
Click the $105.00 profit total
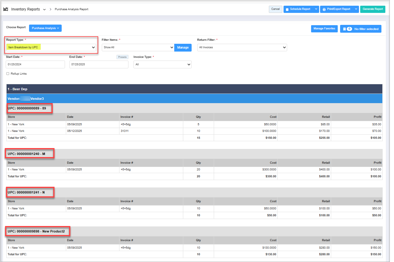(376, 138)
